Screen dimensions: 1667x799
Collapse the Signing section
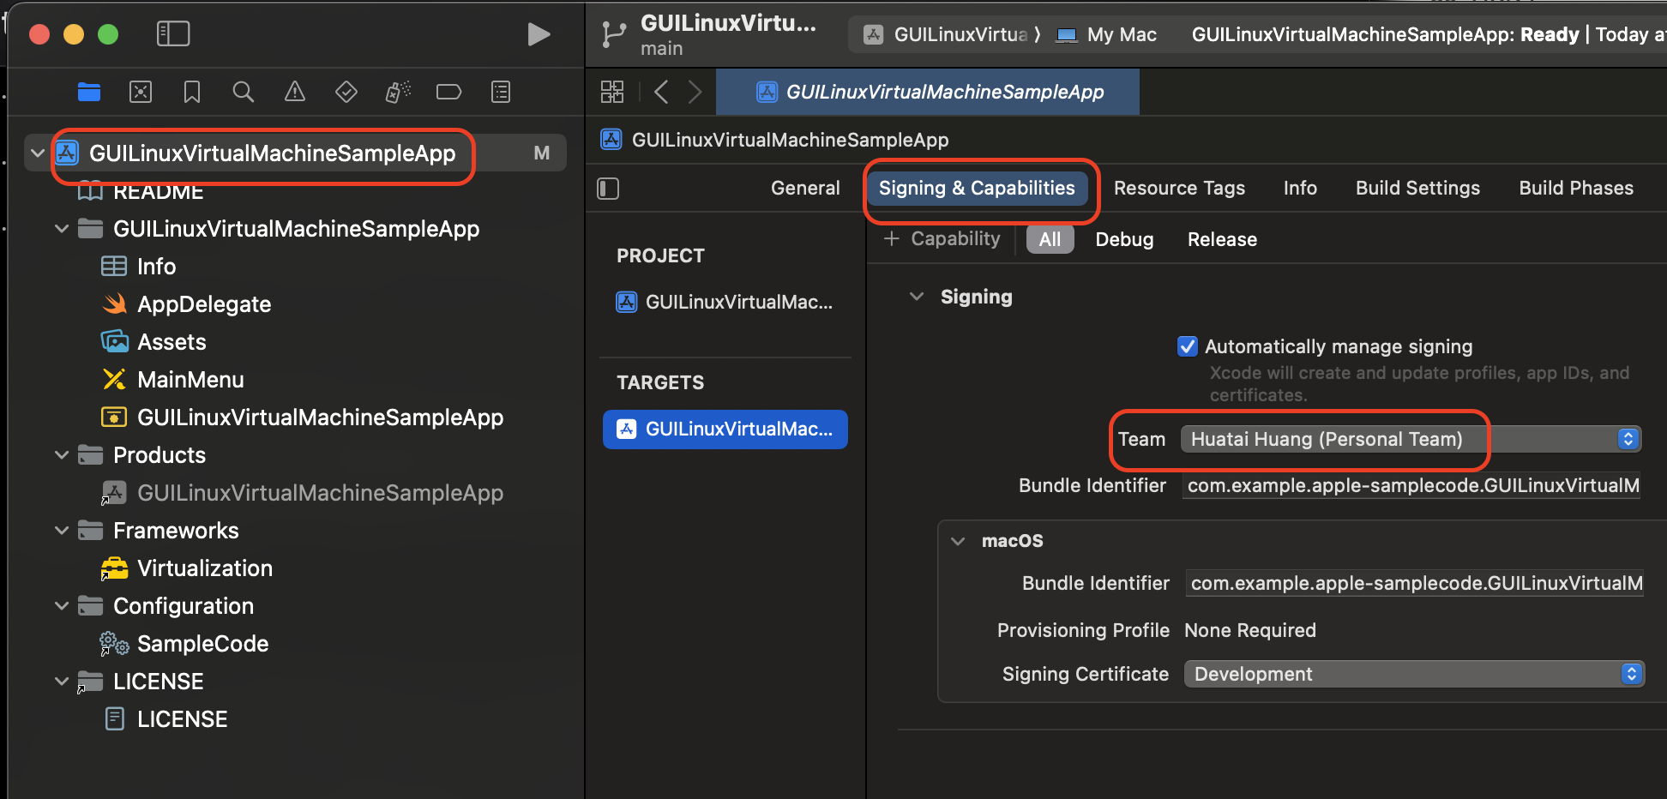[917, 297]
